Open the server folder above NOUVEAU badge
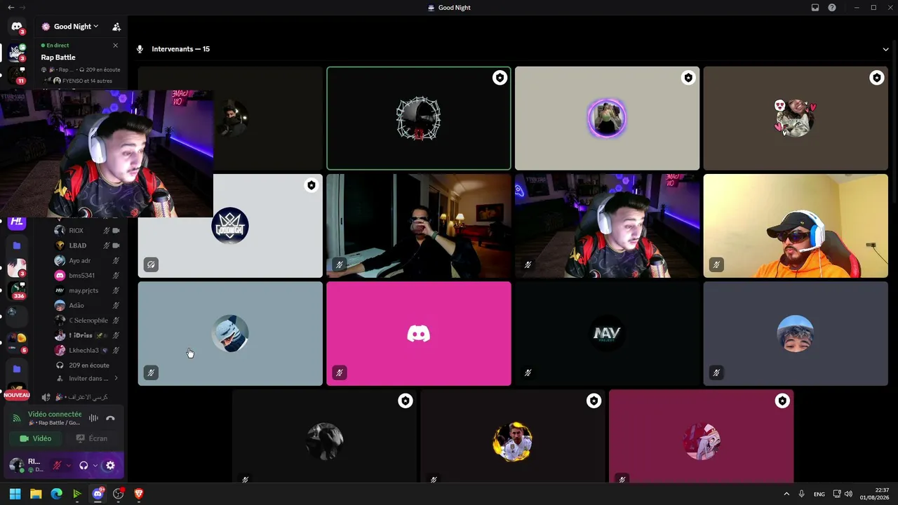Viewport: 898px width, 505px height. (17, 369)
